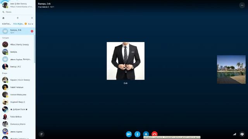Click the sidebar vertical scrollbar
This screenshot has height=139, width=248.
pyautogui.click(x=35, y=49)
